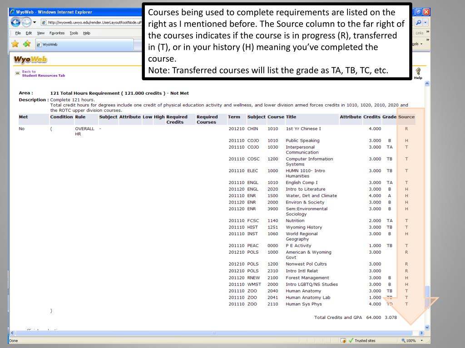
Task: Click the 'Done' status bar text
Action: (x=14, y=341)
